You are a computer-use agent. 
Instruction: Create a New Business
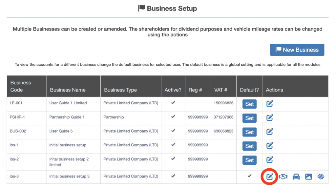pyautogui.click(x=297, y=50)
